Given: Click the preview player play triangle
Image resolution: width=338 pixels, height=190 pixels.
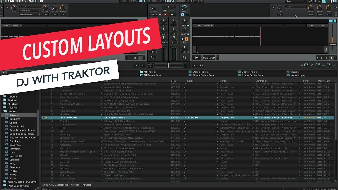Looking at the screenshot, I should [3, 72].
